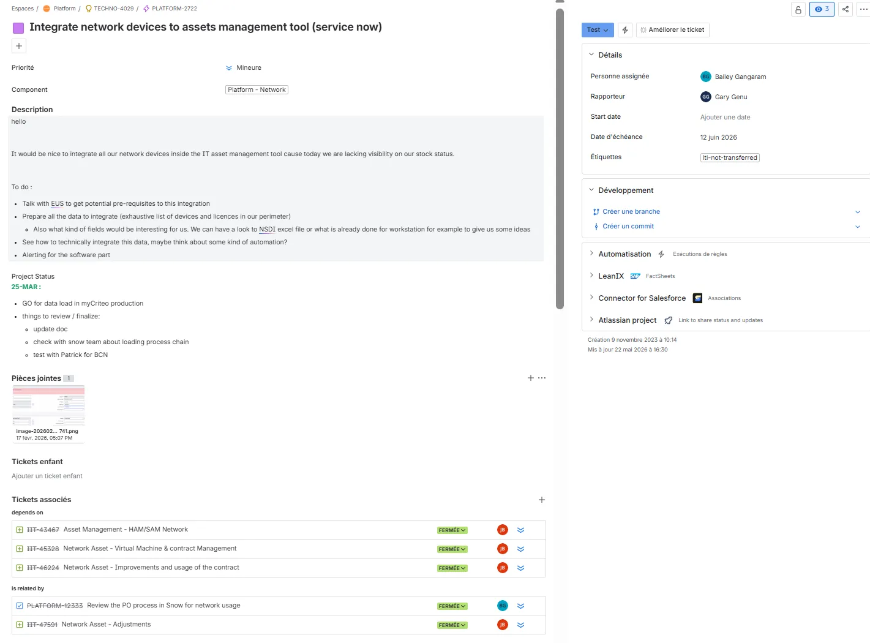Click the ticket title to edit it

(206, 28)
